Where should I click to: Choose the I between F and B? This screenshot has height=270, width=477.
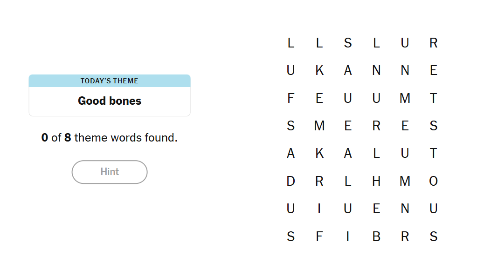(x=348, y=236)
